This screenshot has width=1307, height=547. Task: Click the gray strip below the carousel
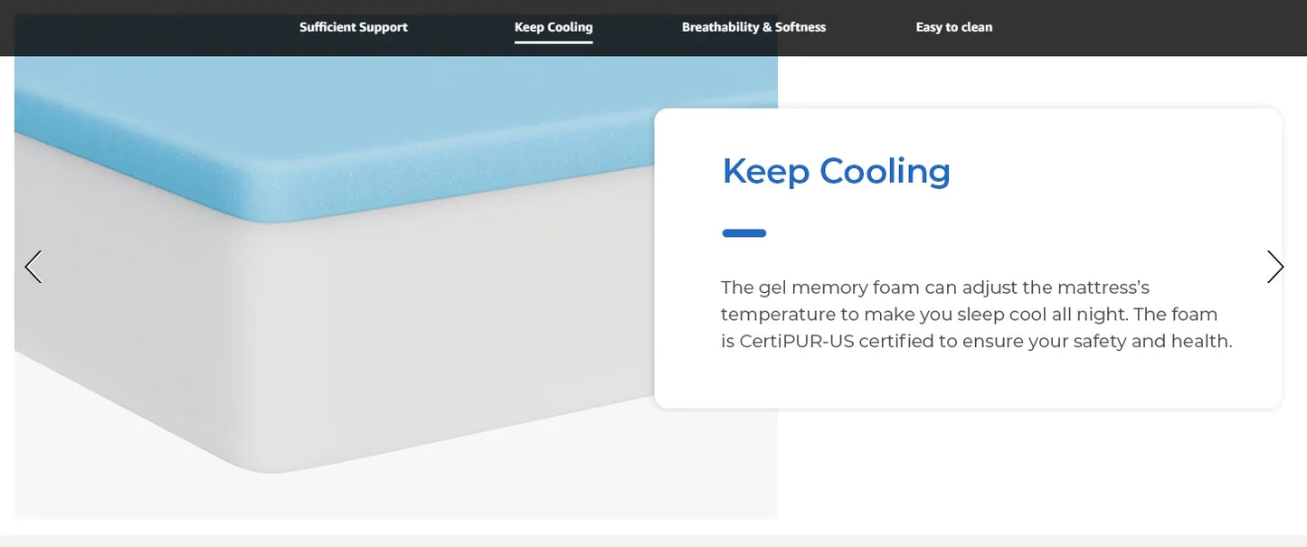click(653, 541)
